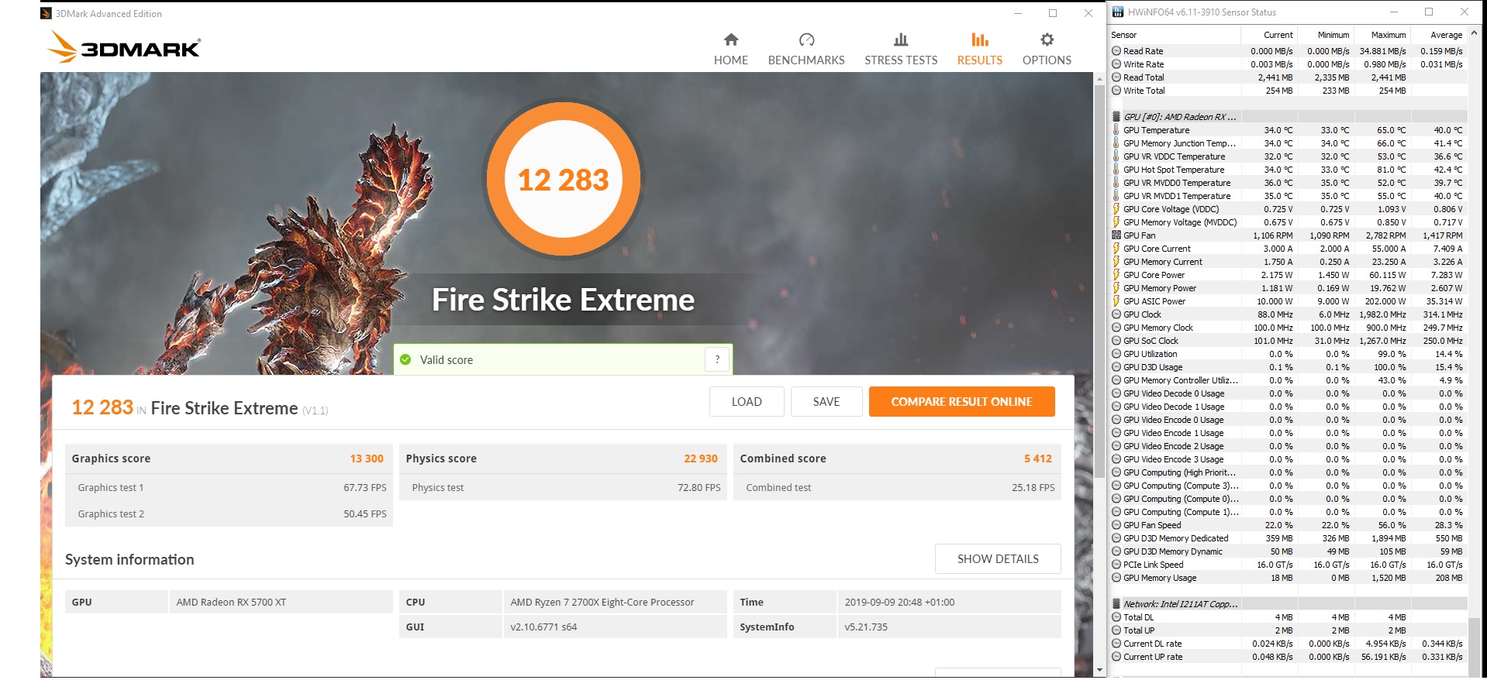Click the 3DMark title bar icon
1487x680 pixels.
(x=47, y=13)
